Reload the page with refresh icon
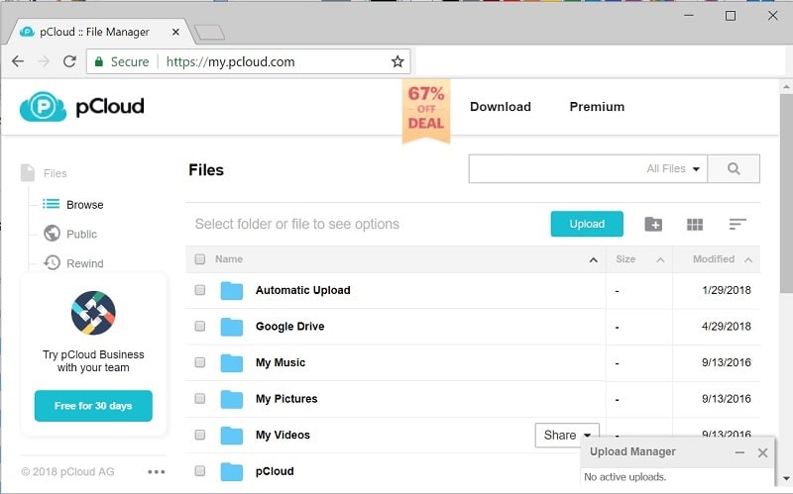Viewport: 793px width, 494px height. click(x=69, y=61)
